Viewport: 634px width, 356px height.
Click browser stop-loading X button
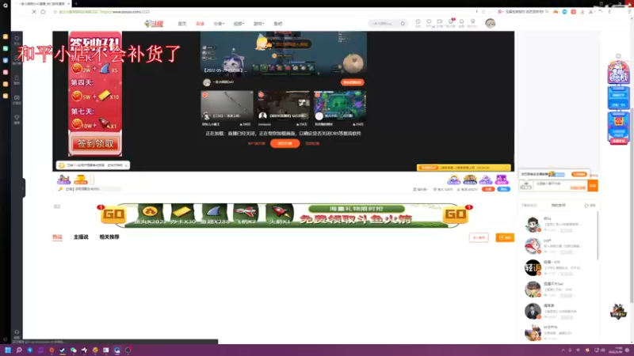click(34, 12)
